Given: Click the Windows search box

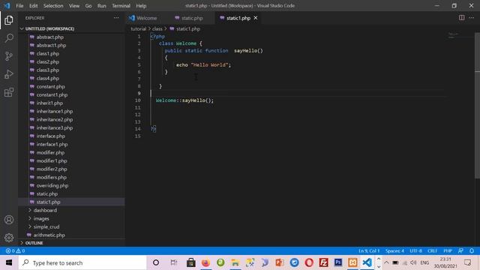Looking at the screenshot, I should coord(82,262).
